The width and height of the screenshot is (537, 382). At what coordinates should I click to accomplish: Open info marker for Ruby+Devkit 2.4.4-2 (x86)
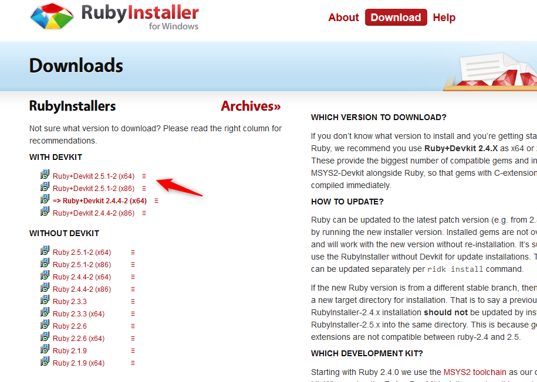tap(144, 213)
